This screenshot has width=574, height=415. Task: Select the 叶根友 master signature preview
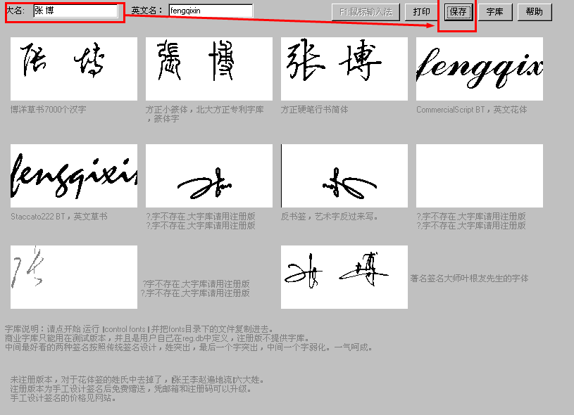pos(344,277)
